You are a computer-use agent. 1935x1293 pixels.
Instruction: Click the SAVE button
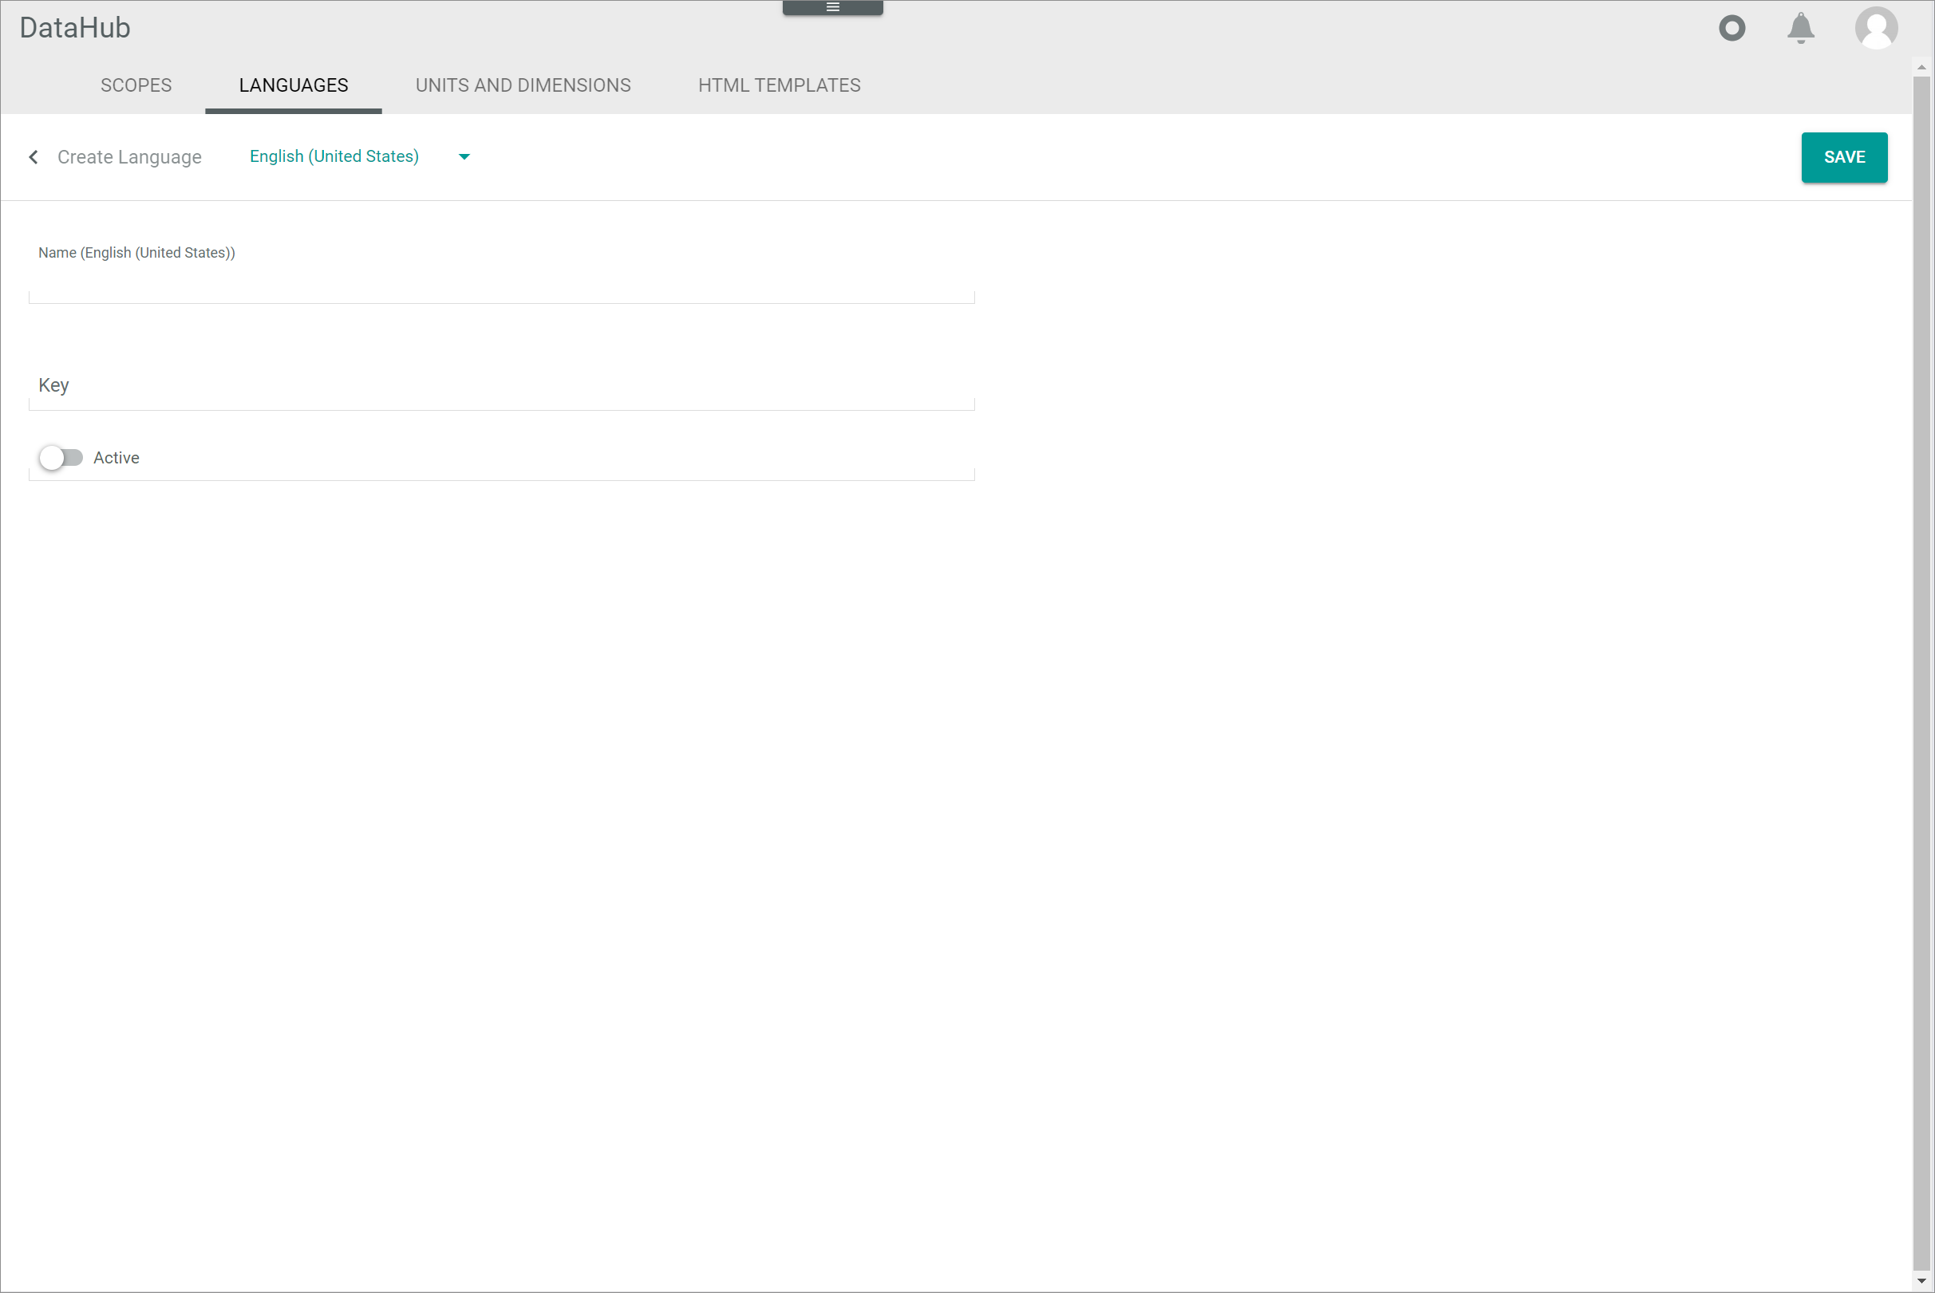1844,156
